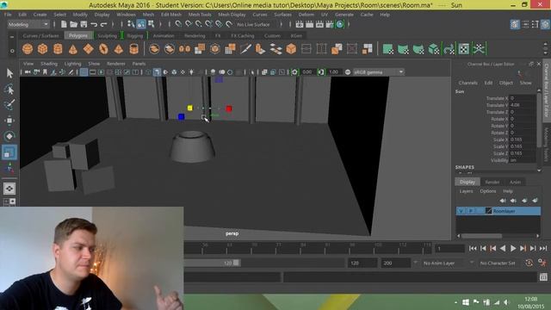Viewport: 551px width, 310px height.
Task: Click the play forwards button
Action: point(513,249)
